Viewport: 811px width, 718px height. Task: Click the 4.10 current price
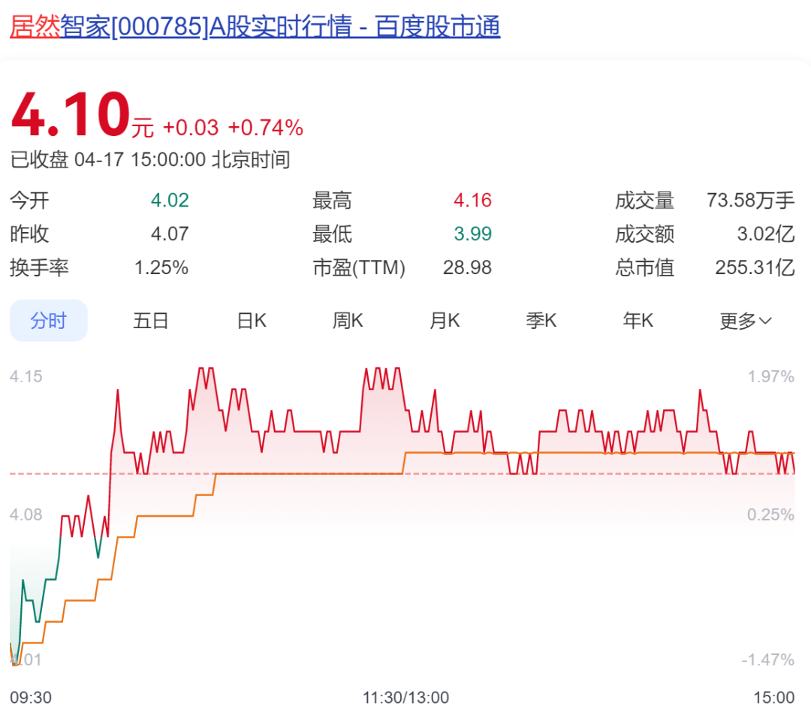click(71, 114)
